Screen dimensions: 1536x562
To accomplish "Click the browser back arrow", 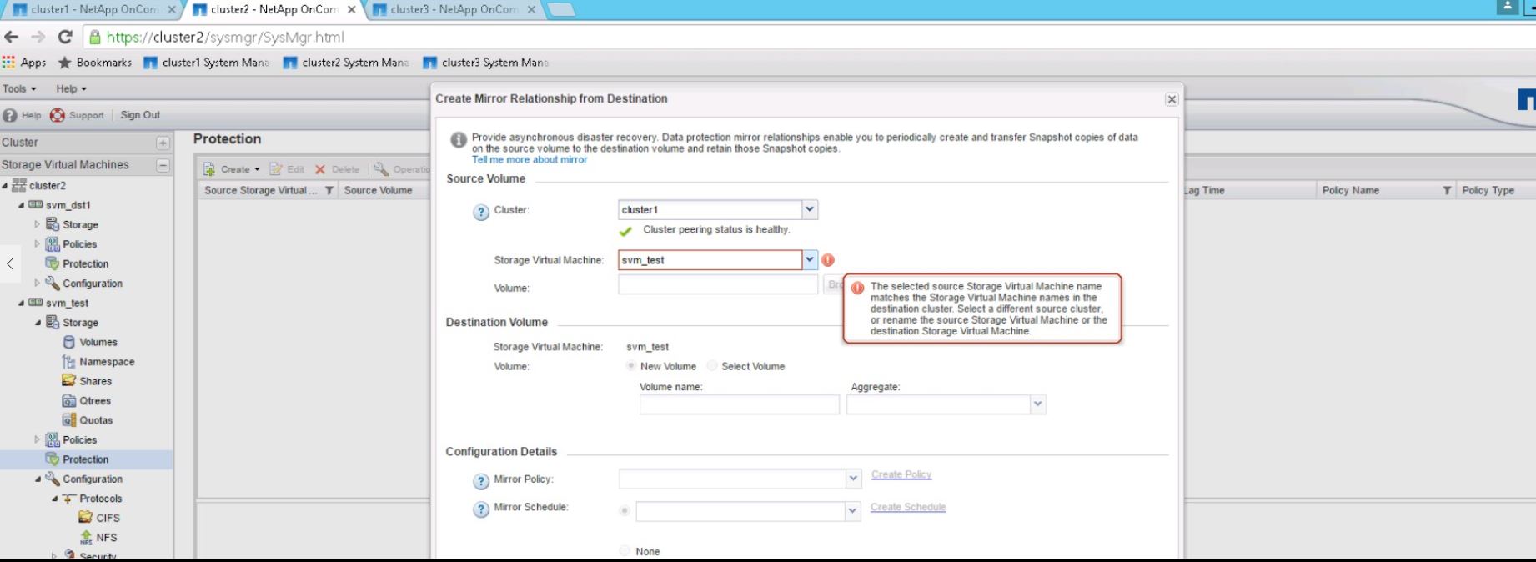I will tap(11, 37).
